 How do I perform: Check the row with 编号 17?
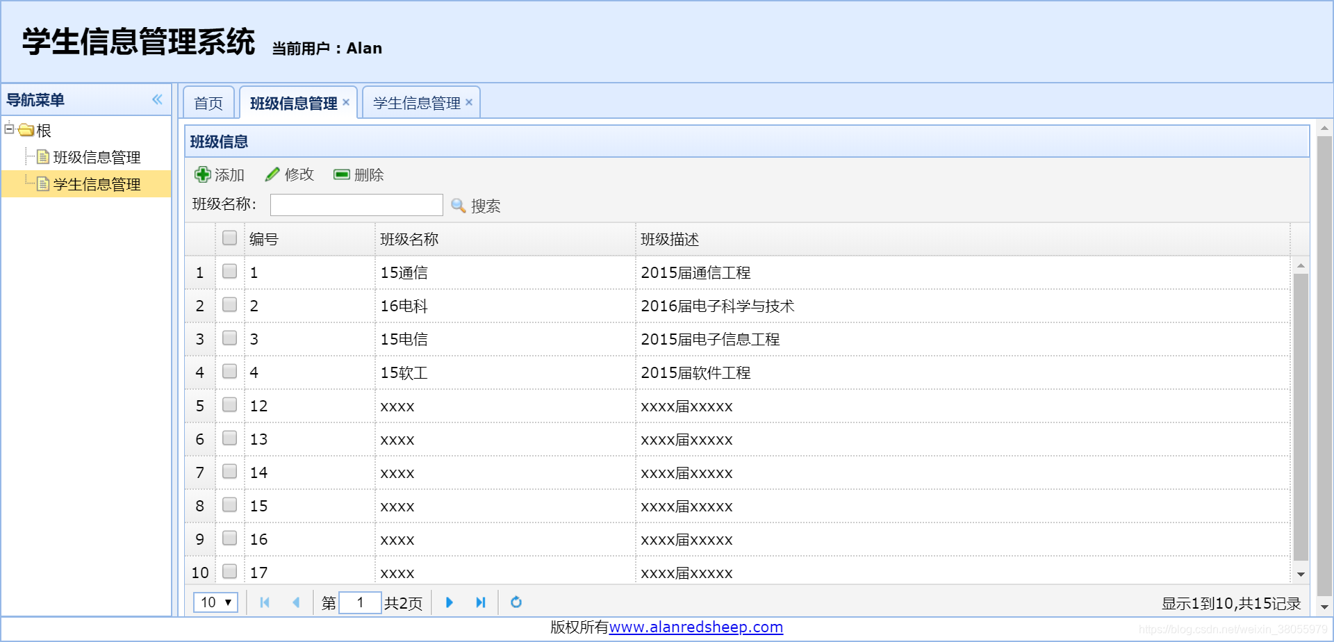tap(230, 572)
